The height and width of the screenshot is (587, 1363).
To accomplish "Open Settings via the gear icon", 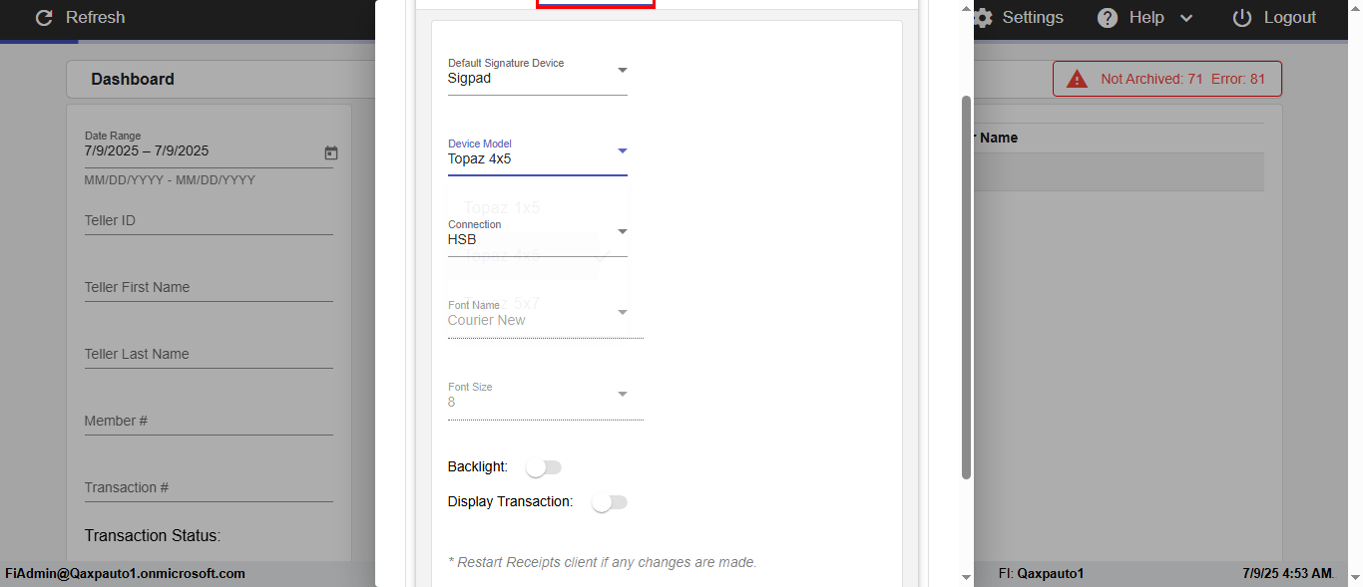I will pos(983,18).
